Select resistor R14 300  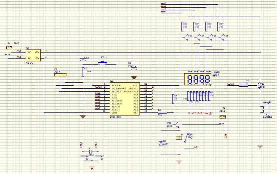click(x=194, y=27)
